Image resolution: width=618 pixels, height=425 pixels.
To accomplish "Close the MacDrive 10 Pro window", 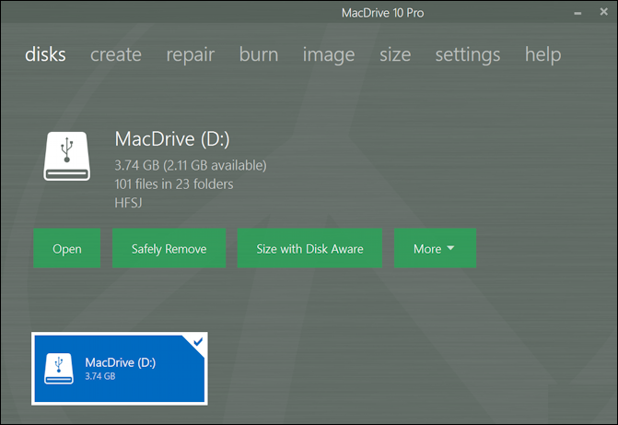I will click(x=604, y=12).
